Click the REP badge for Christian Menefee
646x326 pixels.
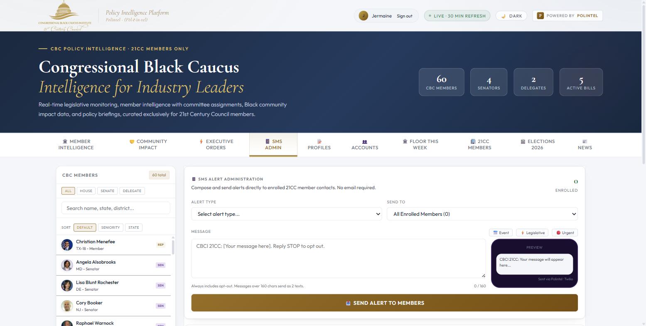(160, 245)
